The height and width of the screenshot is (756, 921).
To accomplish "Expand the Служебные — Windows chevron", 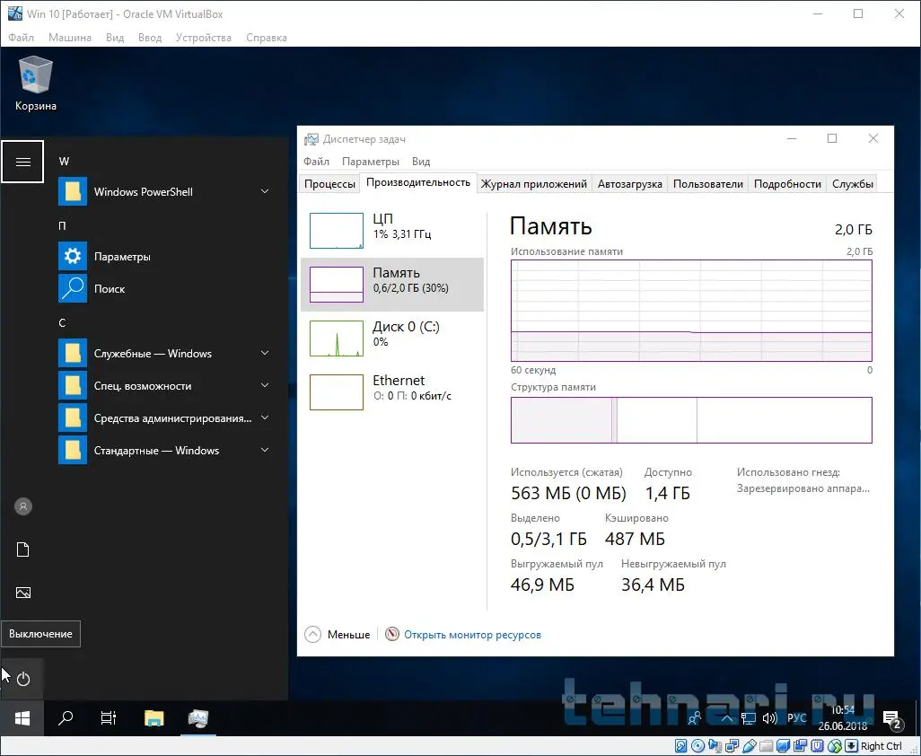I will pyautogui.click(x=265, y=353).
